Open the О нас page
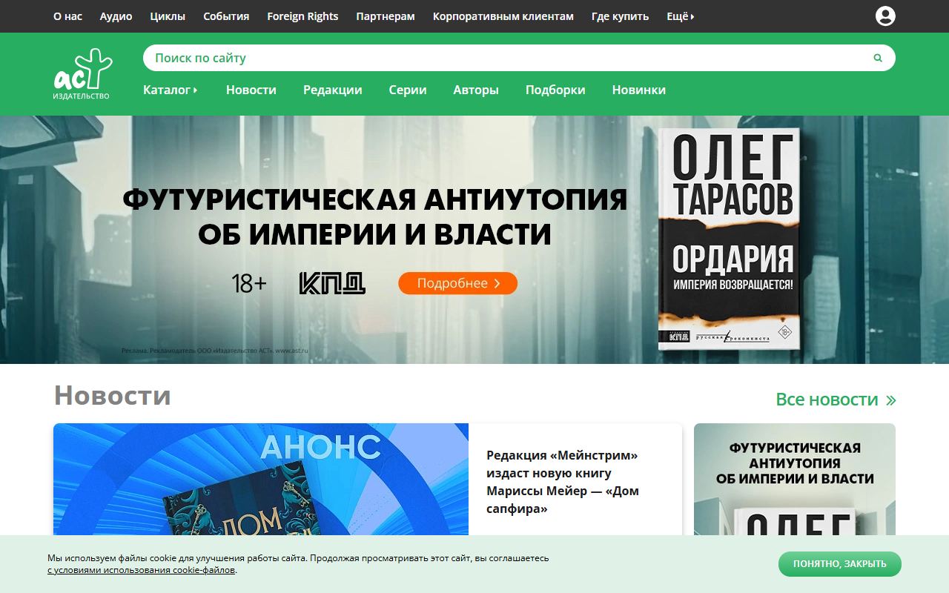 click(67, 16)
